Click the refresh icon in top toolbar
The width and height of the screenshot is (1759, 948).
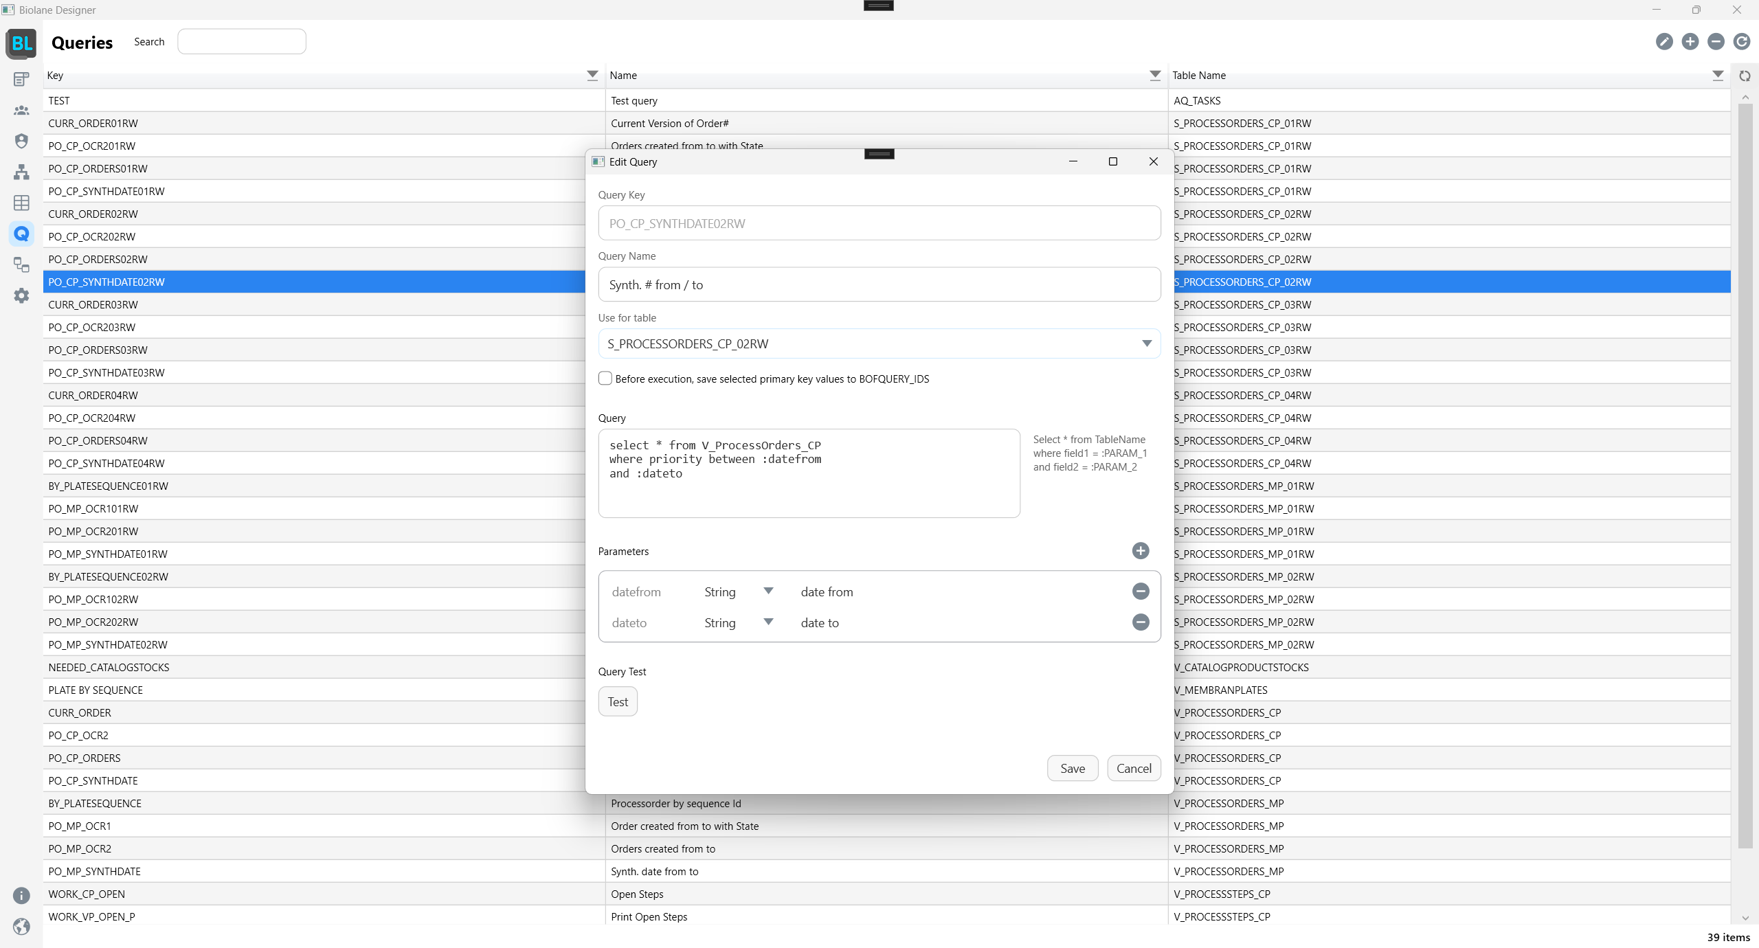pyautogui.click(x=1741, y=42)
